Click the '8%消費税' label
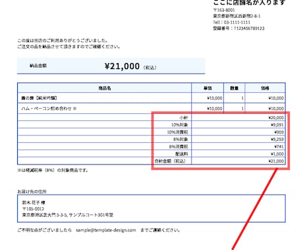Viewport: 303px width, 250px height. [179, 147]
